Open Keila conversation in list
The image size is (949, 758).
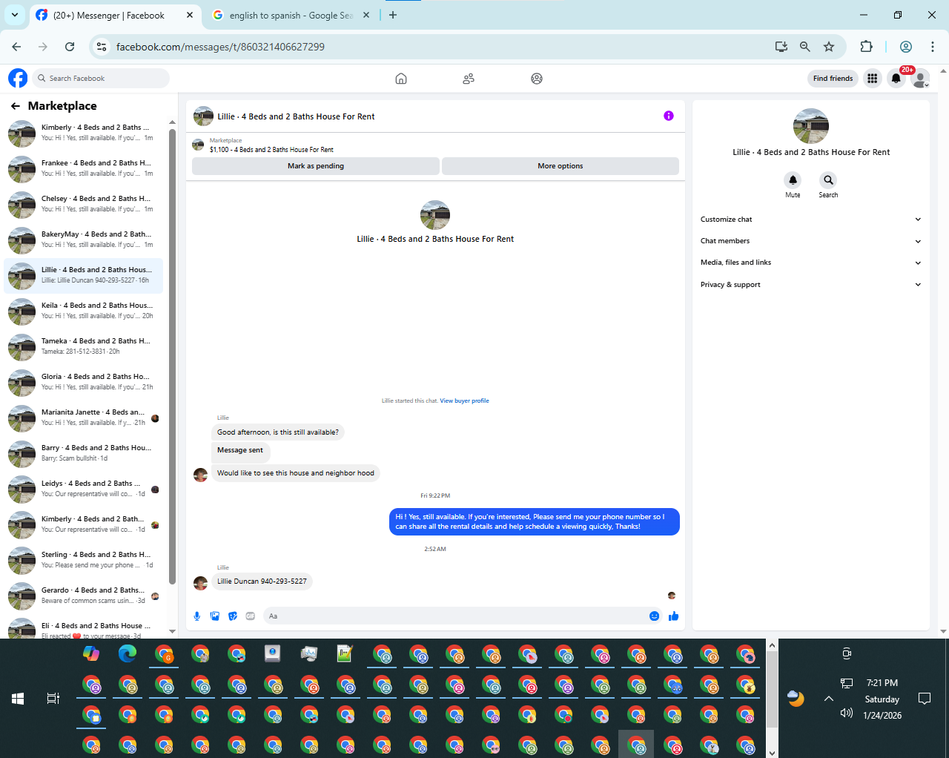pos(83,311)
